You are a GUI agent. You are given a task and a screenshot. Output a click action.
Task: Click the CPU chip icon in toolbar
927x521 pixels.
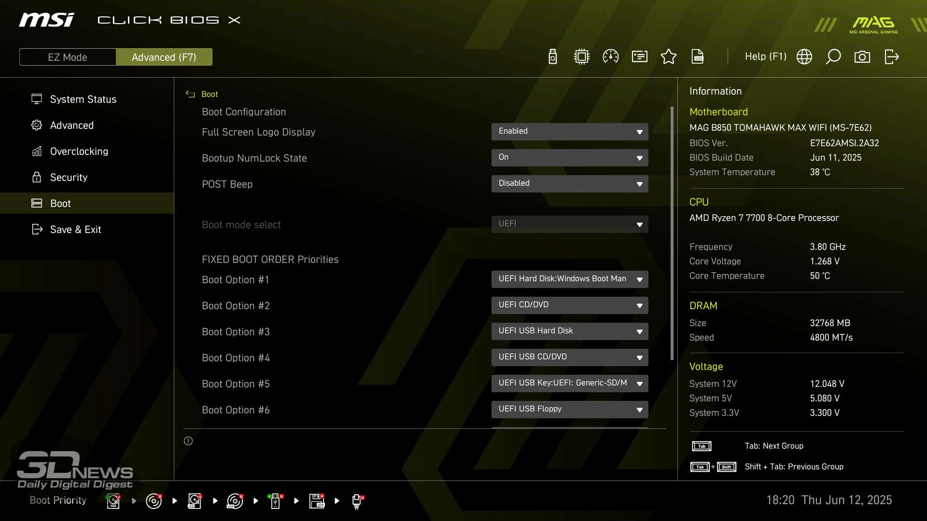[x=582, y=57]
